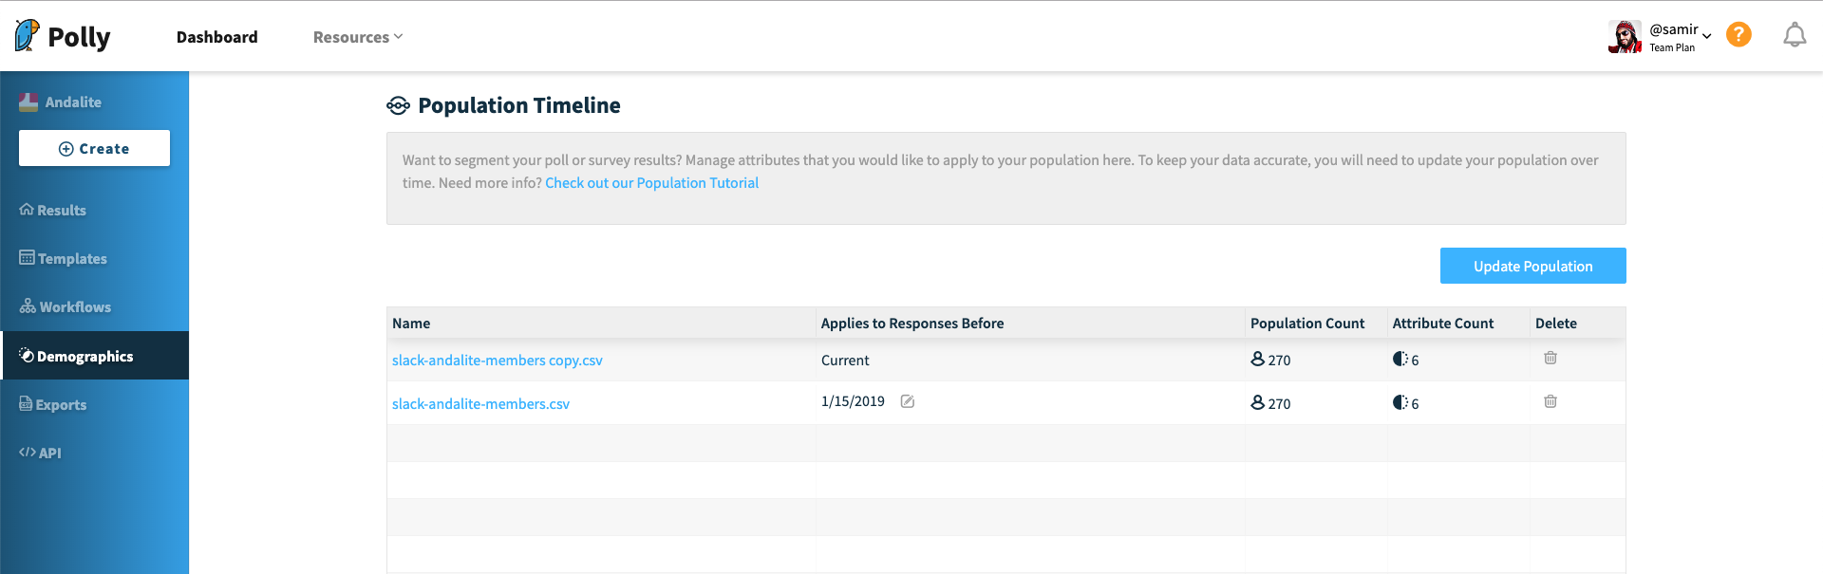Click attribute count icon in 1/15/2019 row
This screenshot has width=1823, height=574.
[x=1400, y=402]
